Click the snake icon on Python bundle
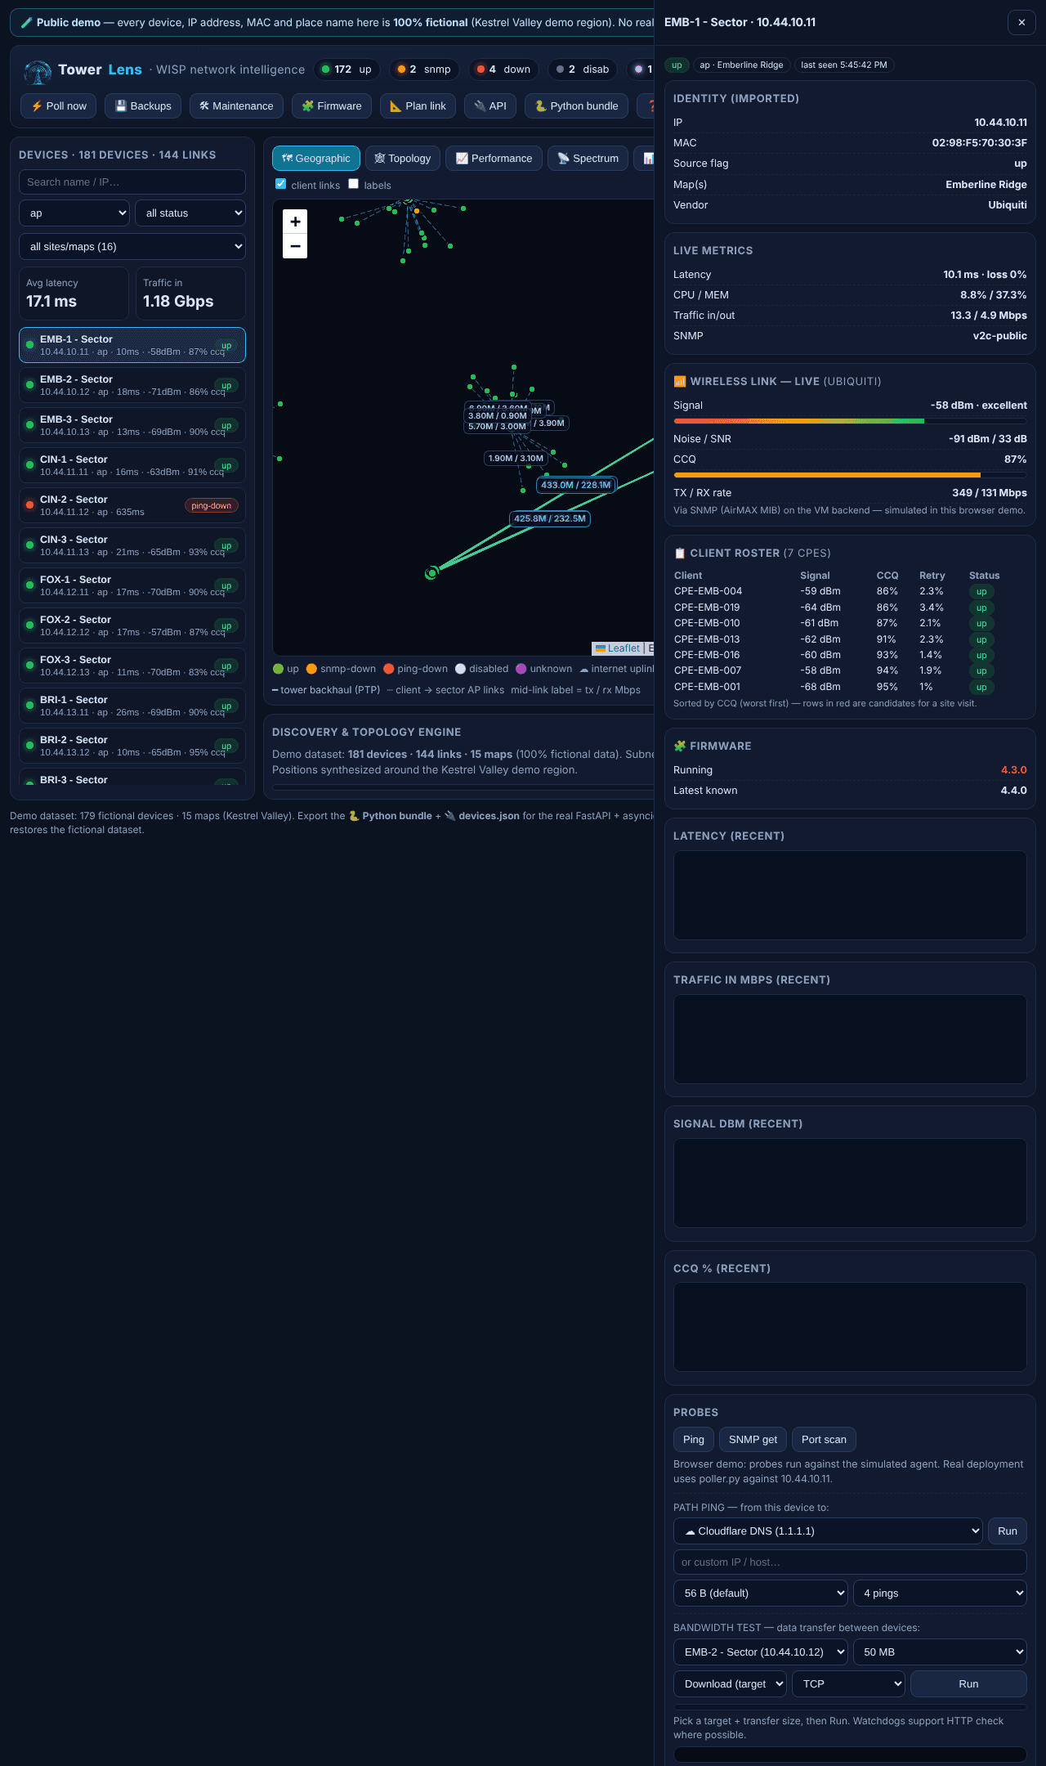This screenshot has width=1046, height=1766. pos(540,106)
